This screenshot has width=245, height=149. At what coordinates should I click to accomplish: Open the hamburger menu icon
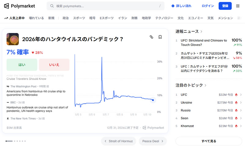click(238, 6)
